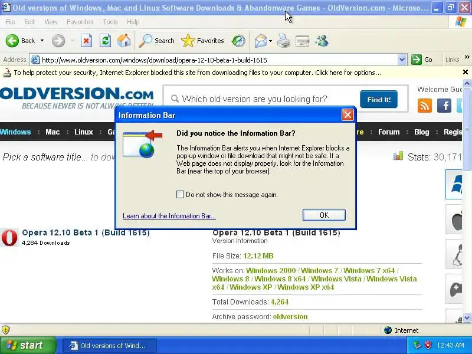Click the red security shield tray icon
The height and width of the screenshot is (354, 472).
coord(428,345)
